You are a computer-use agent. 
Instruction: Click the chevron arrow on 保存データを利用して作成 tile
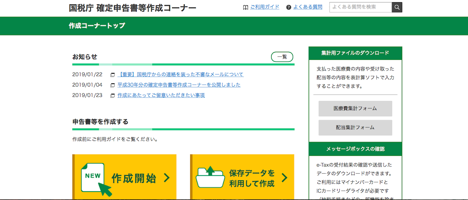(x=284, y=178)
